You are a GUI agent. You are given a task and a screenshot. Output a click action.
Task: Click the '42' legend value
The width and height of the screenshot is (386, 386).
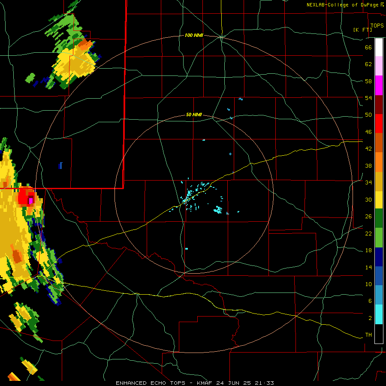point(368,149)
